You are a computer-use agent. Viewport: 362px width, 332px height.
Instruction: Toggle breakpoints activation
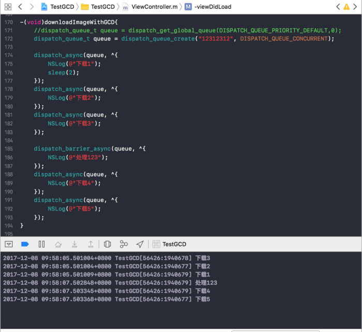25,244
